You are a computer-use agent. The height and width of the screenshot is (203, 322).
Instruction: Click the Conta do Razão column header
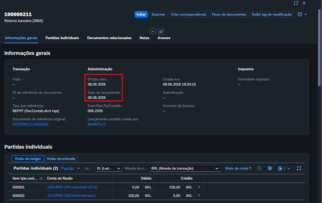(x=79, y=178)
